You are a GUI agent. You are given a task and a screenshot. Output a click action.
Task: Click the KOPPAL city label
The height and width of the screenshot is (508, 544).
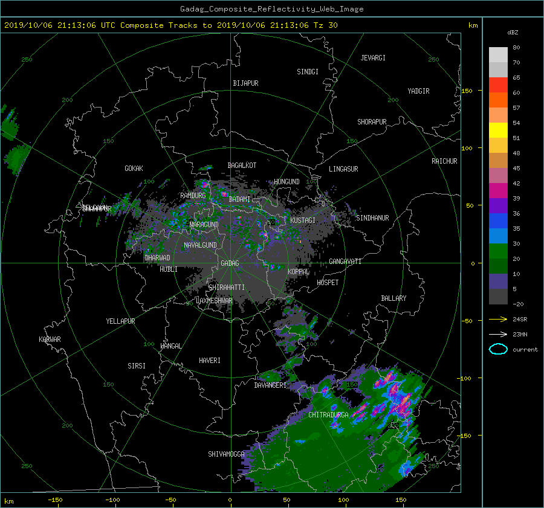[299, 272]
